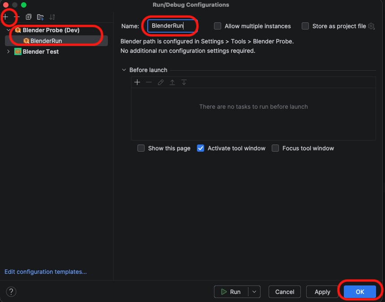Viewport: 385px width, 302px height.
Task: Sort configurations alphabetically
Action: 51,17
